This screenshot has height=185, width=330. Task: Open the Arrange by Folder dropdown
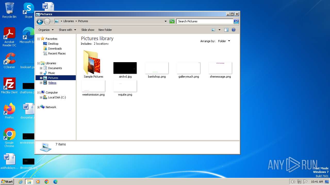(224, 41)
